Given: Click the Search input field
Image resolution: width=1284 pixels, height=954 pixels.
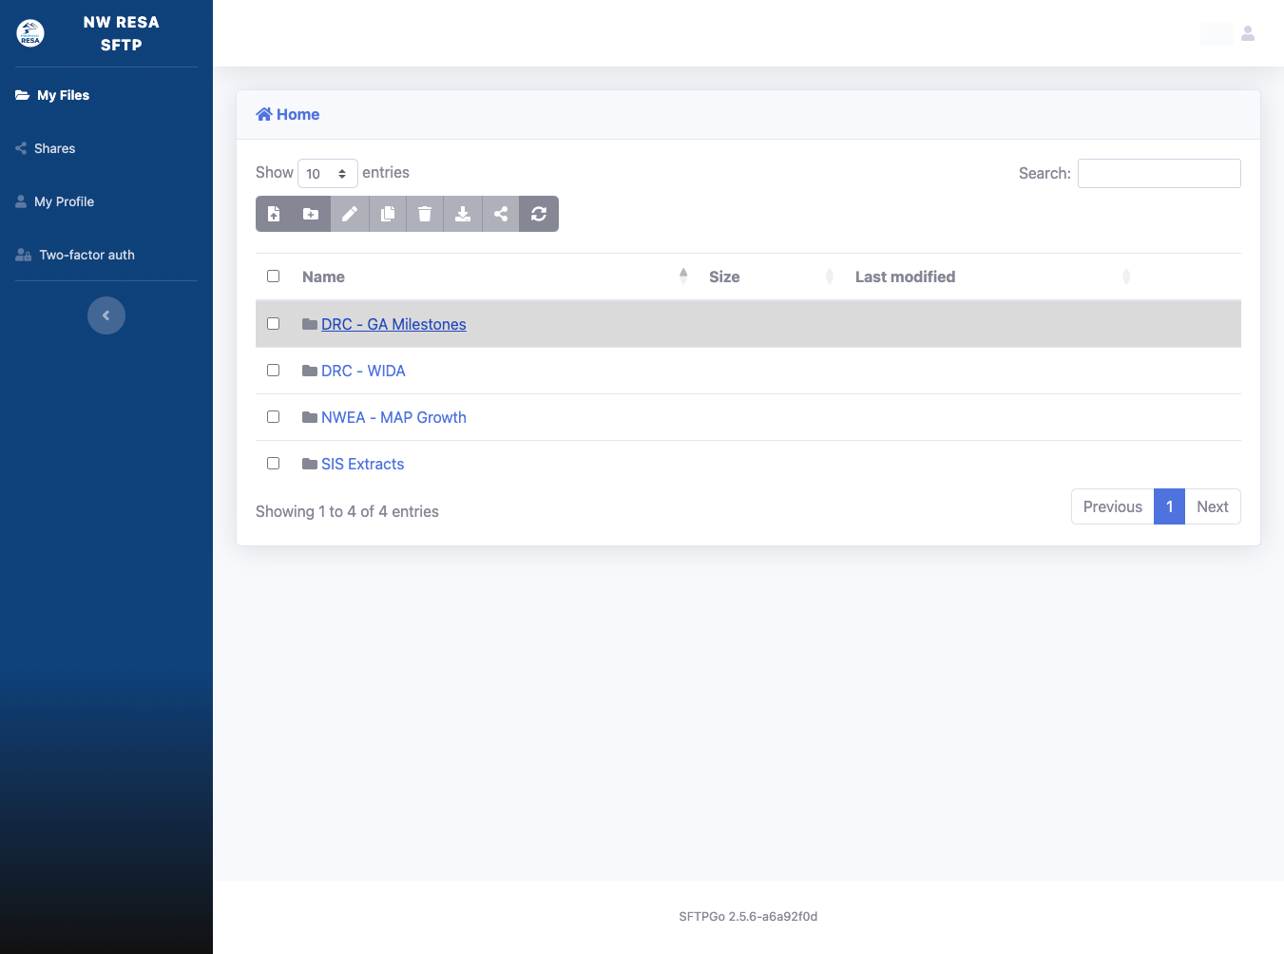Looking at the screenshot, I should click(1159, 173).
